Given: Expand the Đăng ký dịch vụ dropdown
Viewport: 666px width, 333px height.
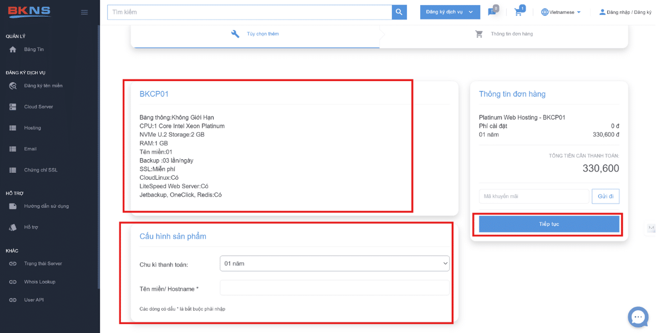Looking at the screenshot, I should (x=450, y=12).
